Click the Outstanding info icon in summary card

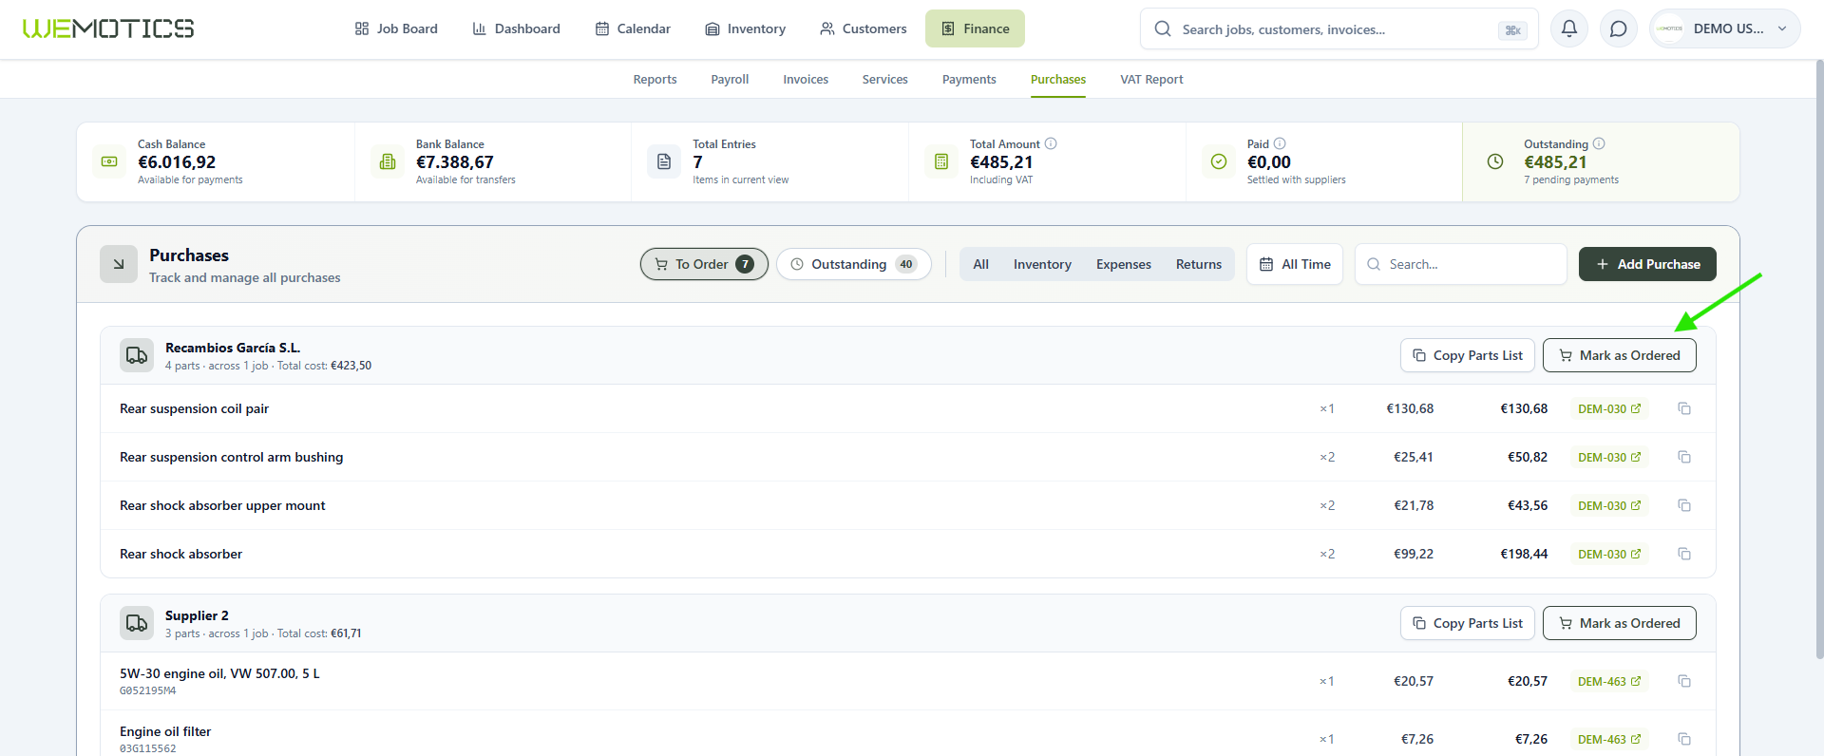[x=1599, y=143]
